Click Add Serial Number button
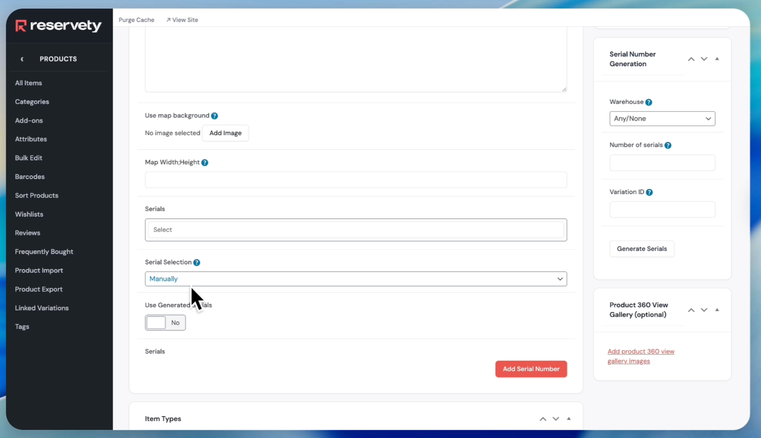Image resolution: width=761 pixels, height=438 pixels. click(x=531, y=369)
